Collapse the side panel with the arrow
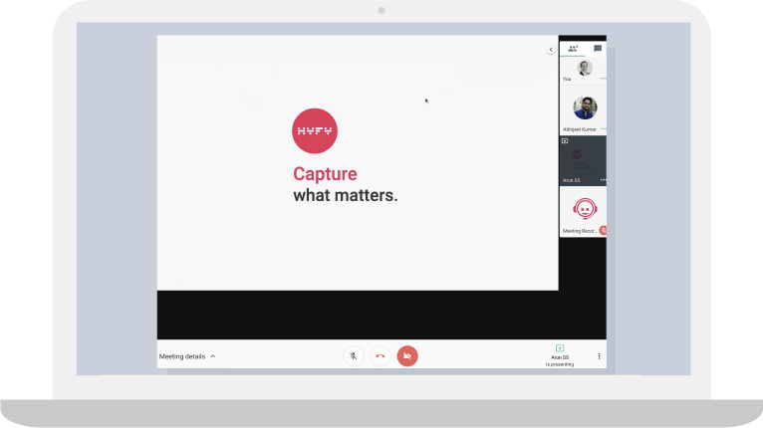The image size is (763, 428). pyautogui.click(x=551, y=50)
